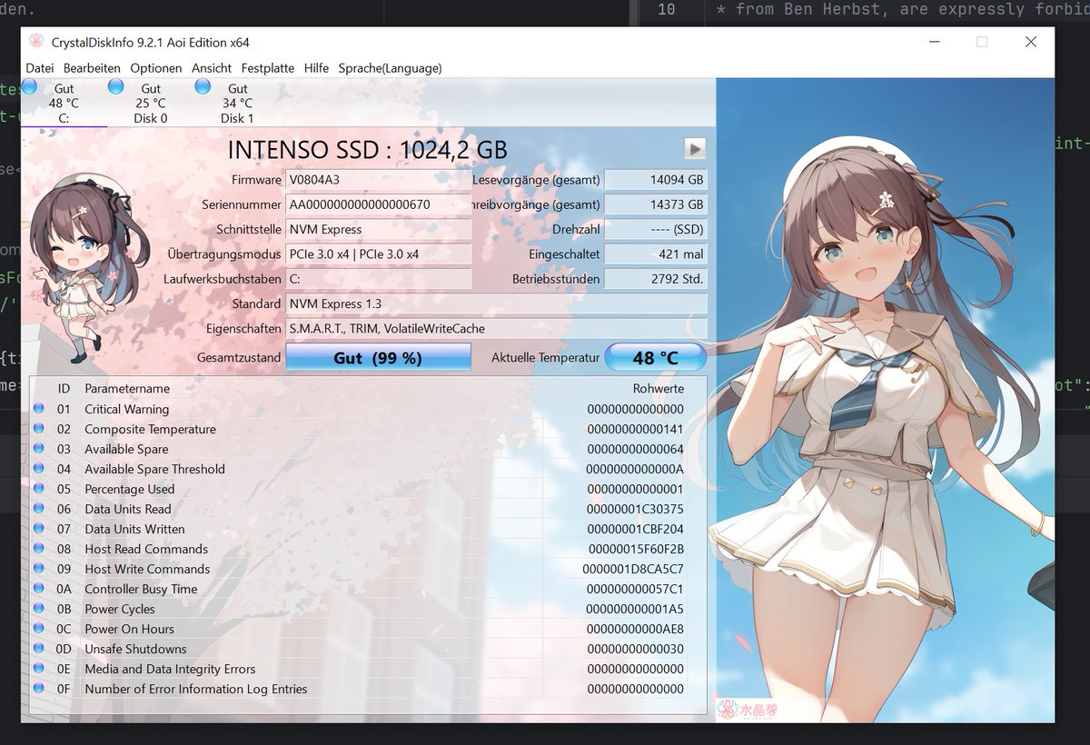Click the Übertragungsmodus field PCIe 3.0 x4
1090x745 pixels.
click(x=379, y=253)
